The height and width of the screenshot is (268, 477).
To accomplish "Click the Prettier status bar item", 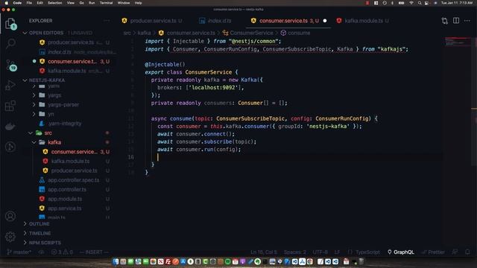I will pos(433,252).
